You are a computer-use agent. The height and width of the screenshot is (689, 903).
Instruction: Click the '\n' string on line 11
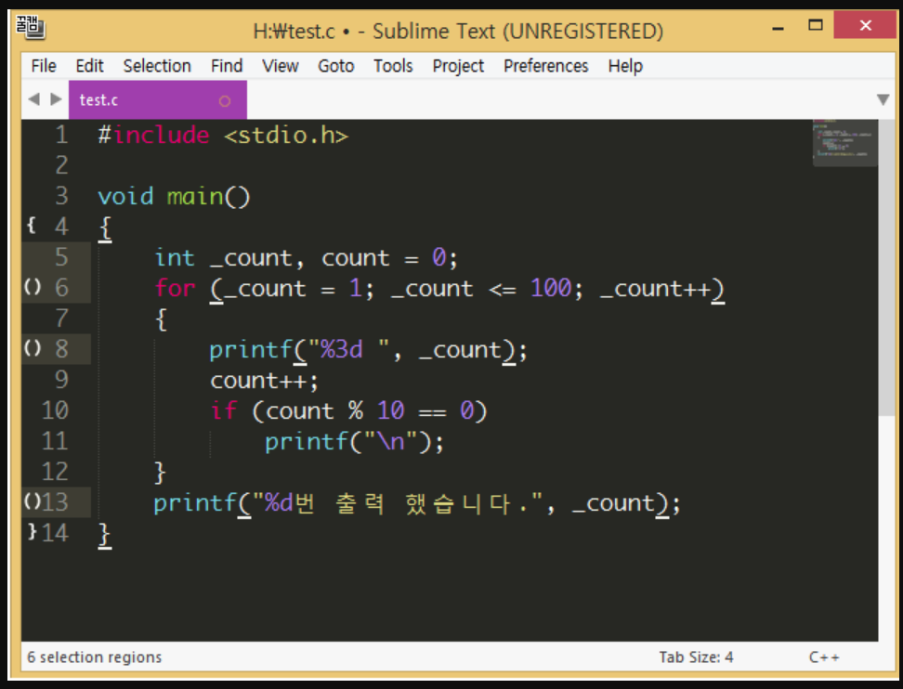tap(390, 441)
